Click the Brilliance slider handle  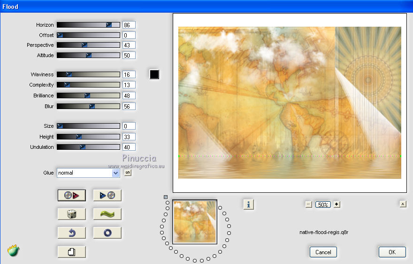(87, 95)
